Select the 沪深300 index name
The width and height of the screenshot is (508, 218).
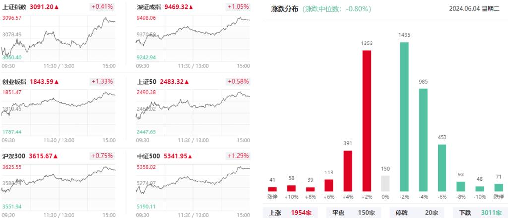click(14, 156)
